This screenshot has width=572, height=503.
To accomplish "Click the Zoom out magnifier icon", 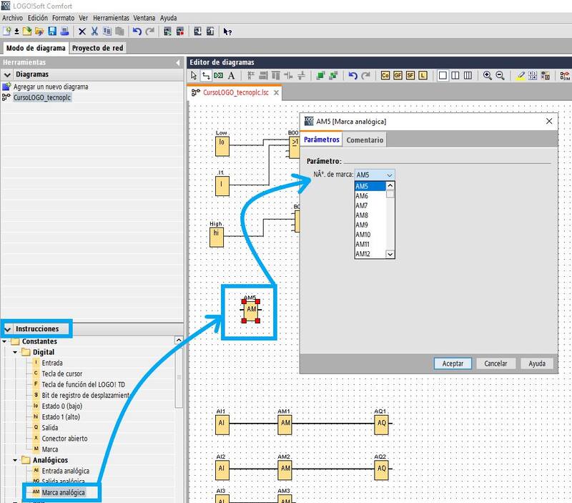I will click(500, 75).
